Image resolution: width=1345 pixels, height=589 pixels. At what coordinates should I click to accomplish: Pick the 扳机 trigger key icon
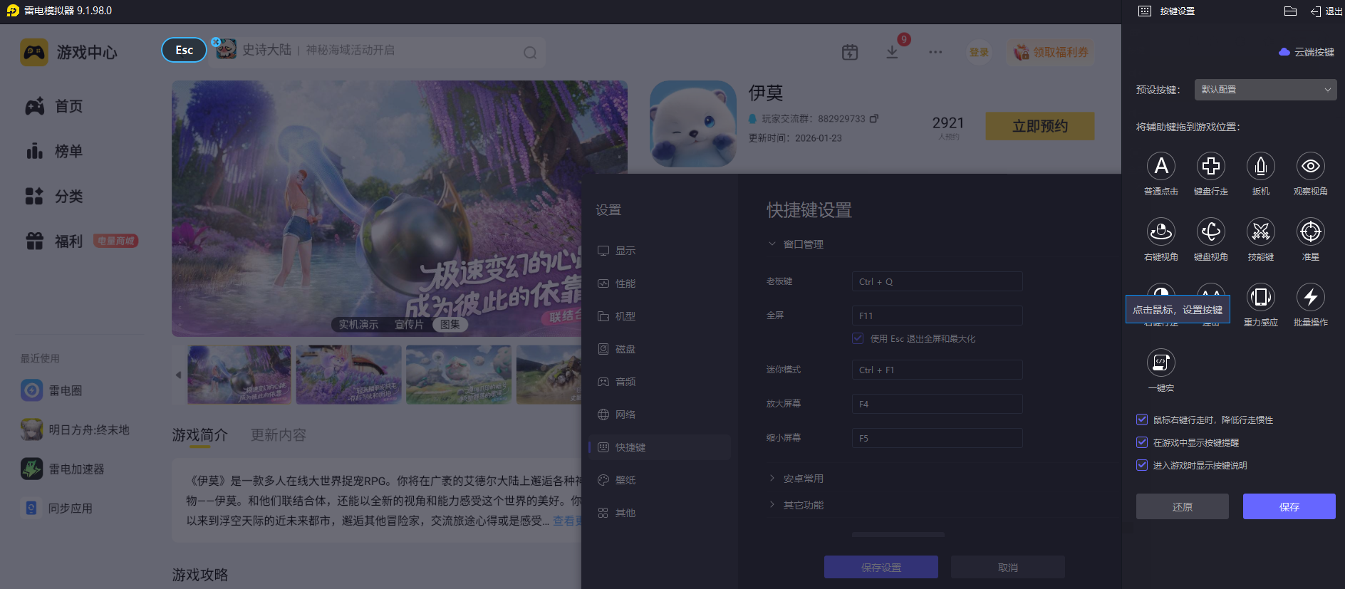point(1261,166)
